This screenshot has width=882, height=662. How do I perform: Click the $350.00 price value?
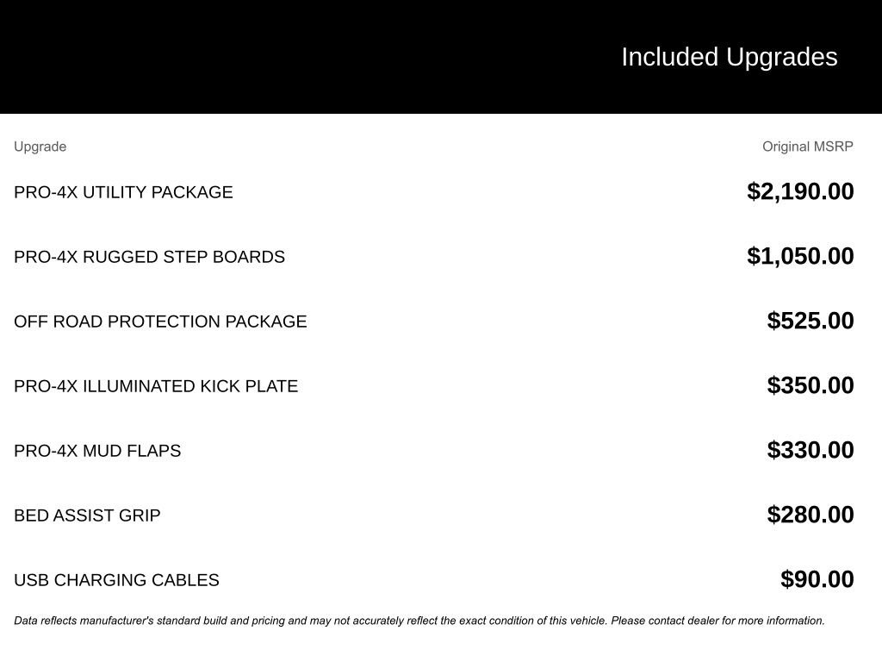(x=810, y=385)
